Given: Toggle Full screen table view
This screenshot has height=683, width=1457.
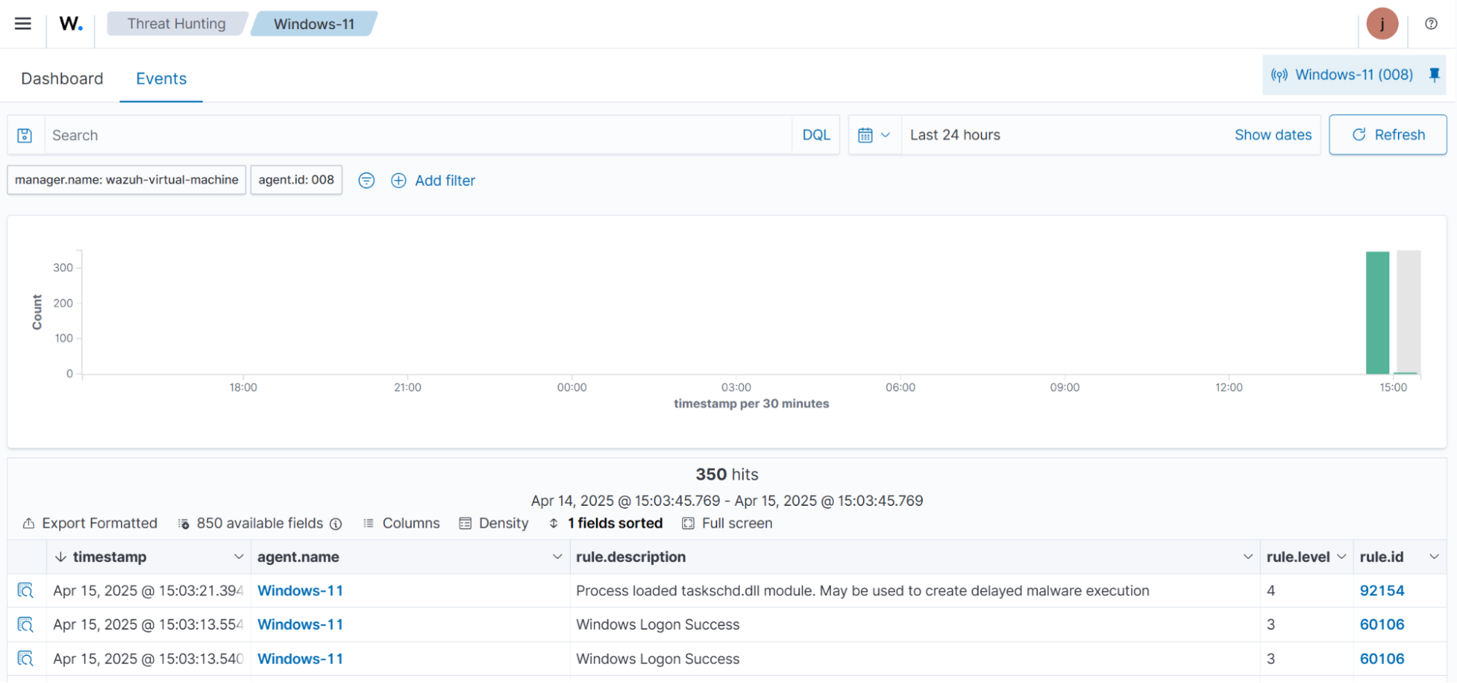Looking at the screenshot, I should [727, 523].
